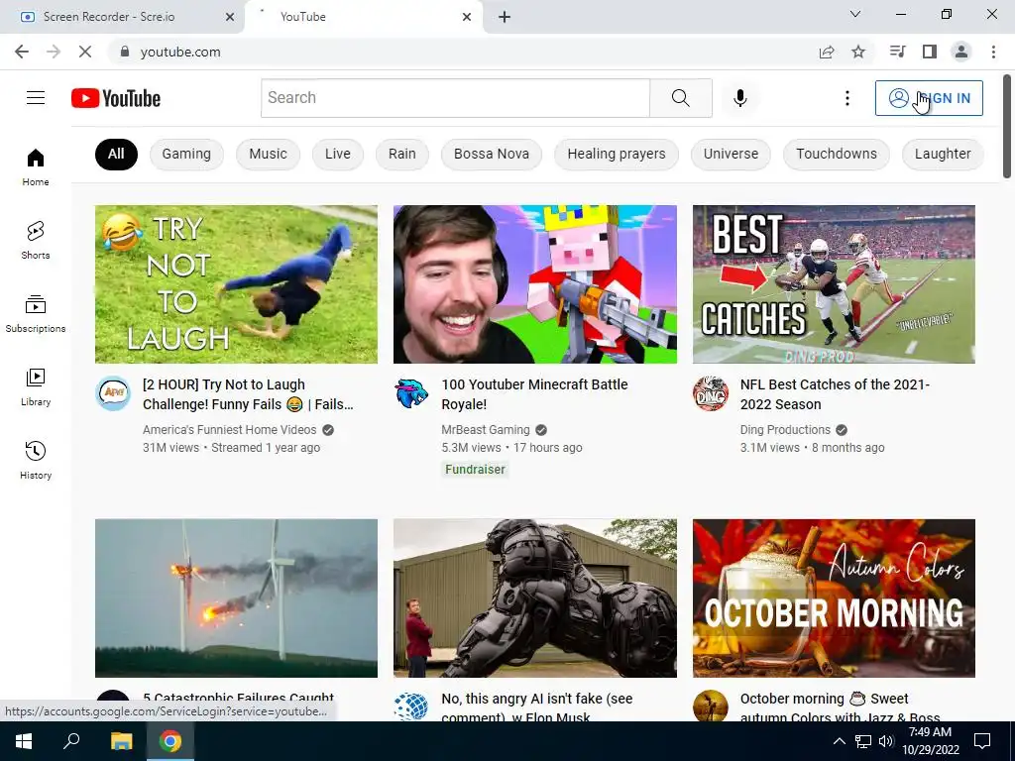Open Try Not to Laugh thumbnail
This screenshot has width=1015, height=761.
[236, 284]
